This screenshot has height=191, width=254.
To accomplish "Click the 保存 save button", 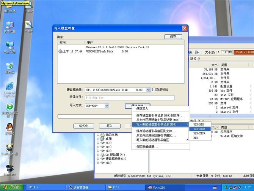I will [173, 37].
